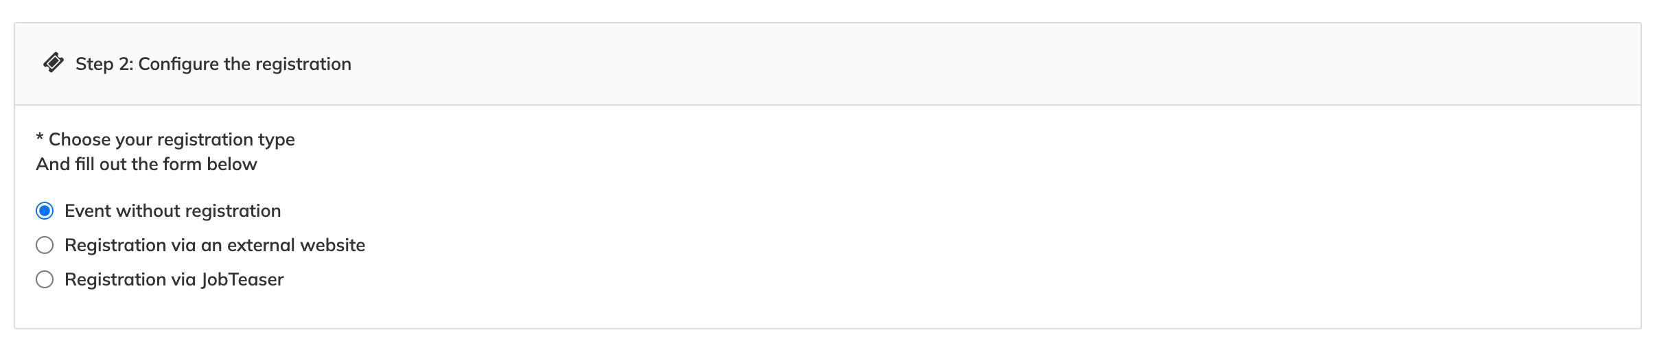This screenshot has height=350, width=1657.
Task: Click the word "registration" ending the panel heading
Action: [x=303, y=64]
